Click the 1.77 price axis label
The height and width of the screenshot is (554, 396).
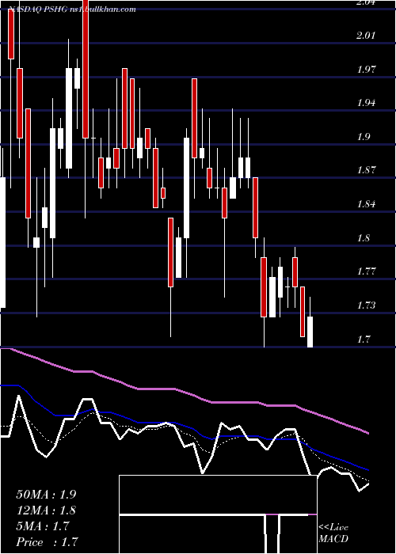366,271
